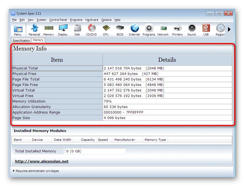Viewport: 244px width, 186px height.
Task: Select the Physical Free row
Action: (122, 74)
